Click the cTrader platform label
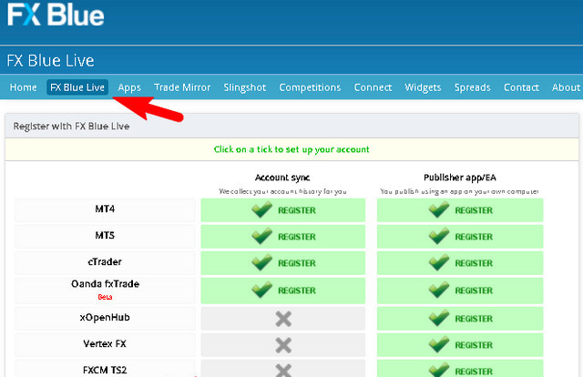 [105, 261]
